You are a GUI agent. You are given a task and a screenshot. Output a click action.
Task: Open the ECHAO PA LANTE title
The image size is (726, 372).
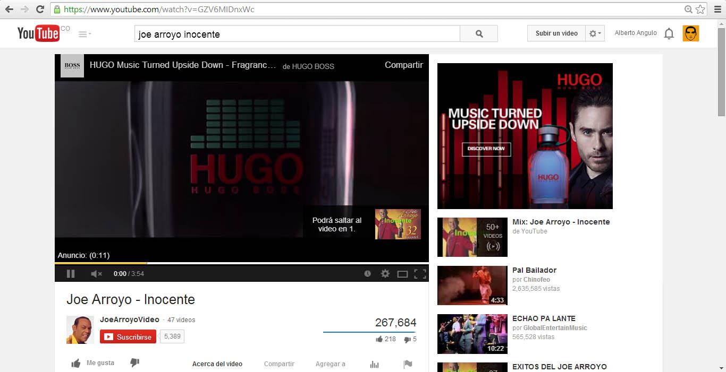[544, 318]
